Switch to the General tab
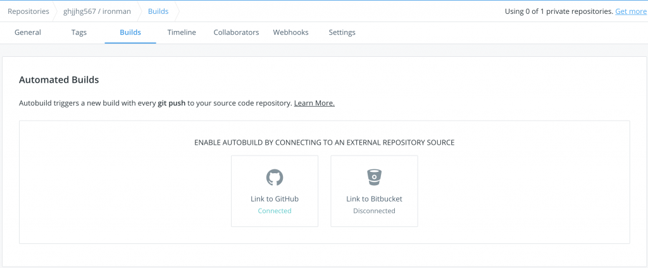 28,32
